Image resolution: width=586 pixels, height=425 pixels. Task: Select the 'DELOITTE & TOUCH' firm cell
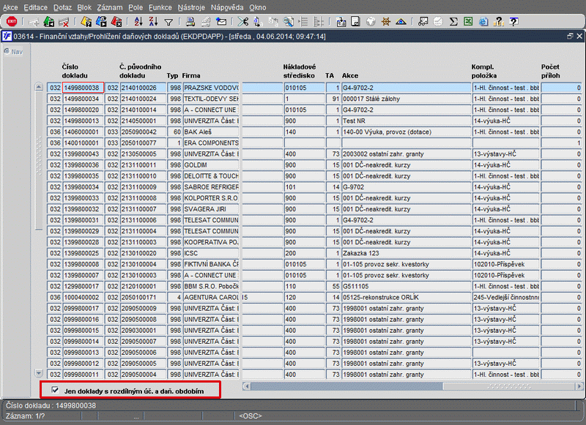click(211, 176)
